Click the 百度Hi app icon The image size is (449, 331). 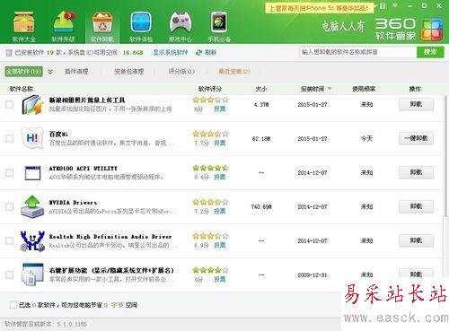(x=32, y=138)
